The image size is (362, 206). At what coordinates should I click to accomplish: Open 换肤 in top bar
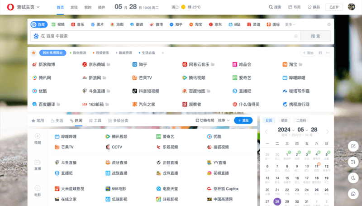click(x=314, y=7)
